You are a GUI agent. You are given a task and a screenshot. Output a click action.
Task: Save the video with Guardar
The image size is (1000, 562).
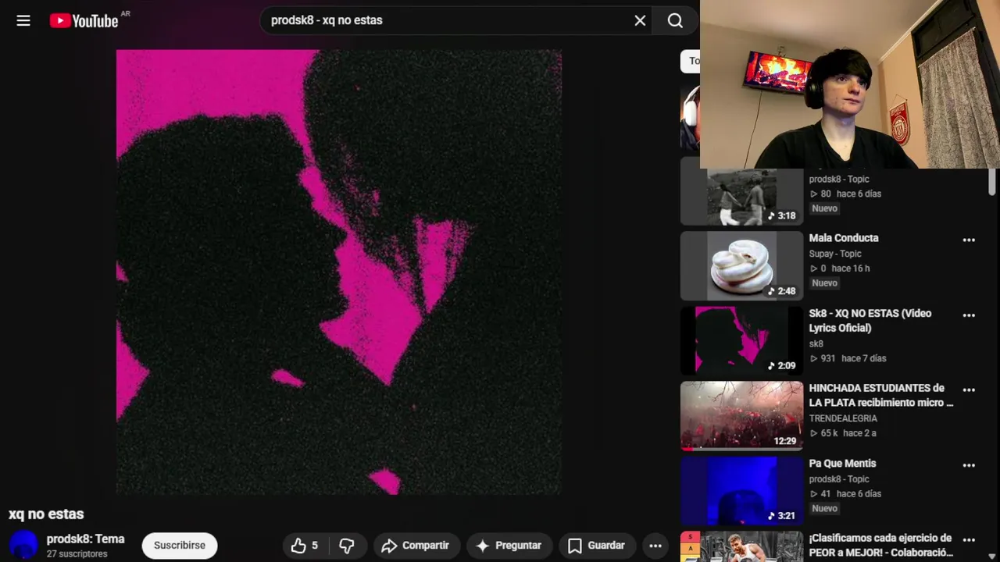596,546
